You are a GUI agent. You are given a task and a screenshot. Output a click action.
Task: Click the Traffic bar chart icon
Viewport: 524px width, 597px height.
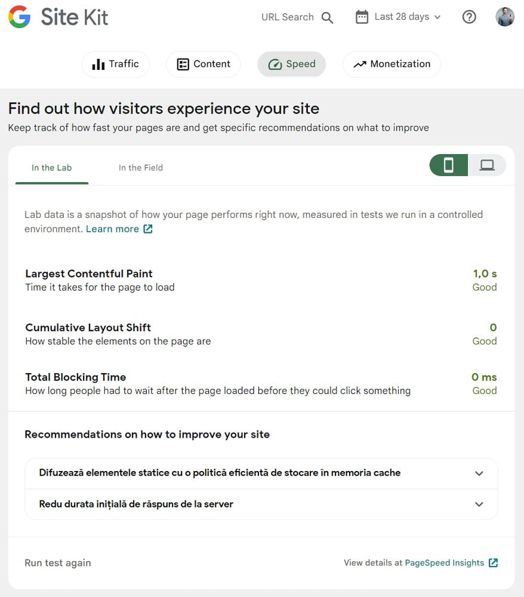(98, 64)
